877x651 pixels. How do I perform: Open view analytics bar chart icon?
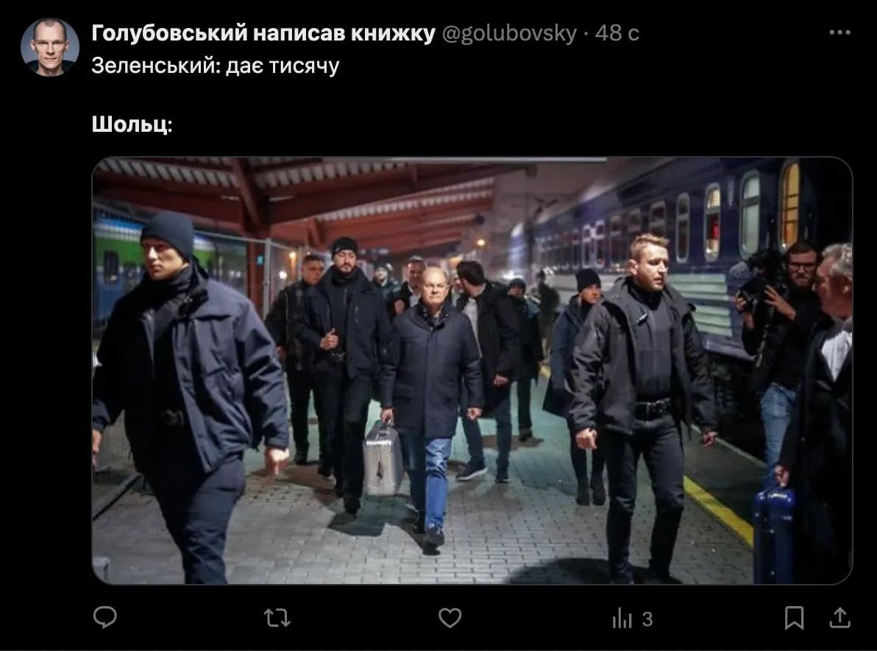click(x=622, y=619)
